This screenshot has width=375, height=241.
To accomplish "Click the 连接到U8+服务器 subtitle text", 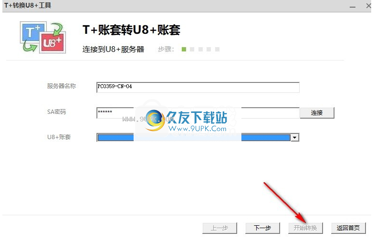I will pyautogui.click(x=114, y=49).
